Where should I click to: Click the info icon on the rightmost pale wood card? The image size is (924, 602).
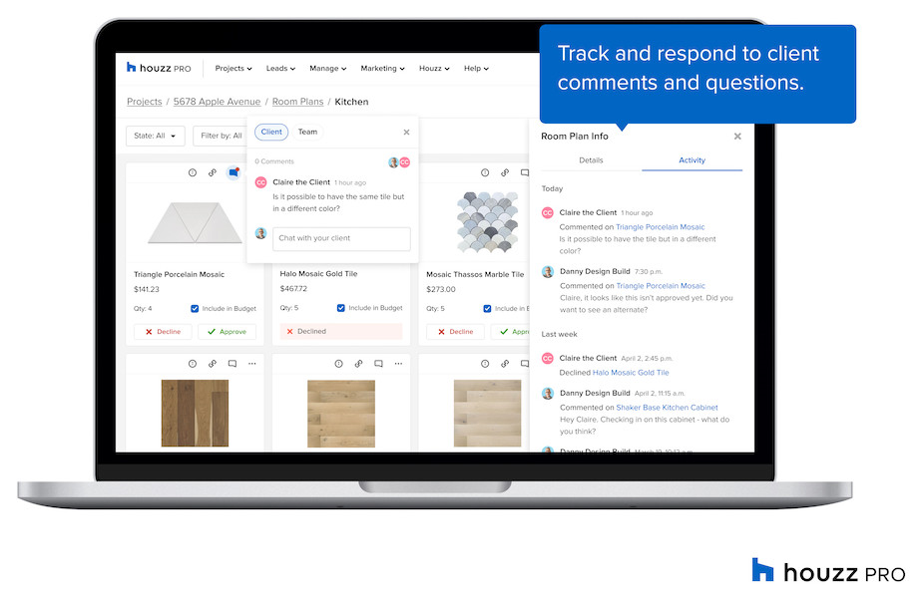point(485,364)
